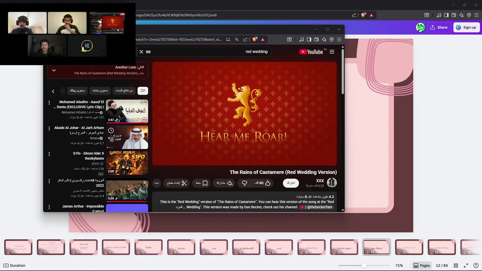Open the XXX channel avatar
Screen dimensions: 482x271
(332, 183)
